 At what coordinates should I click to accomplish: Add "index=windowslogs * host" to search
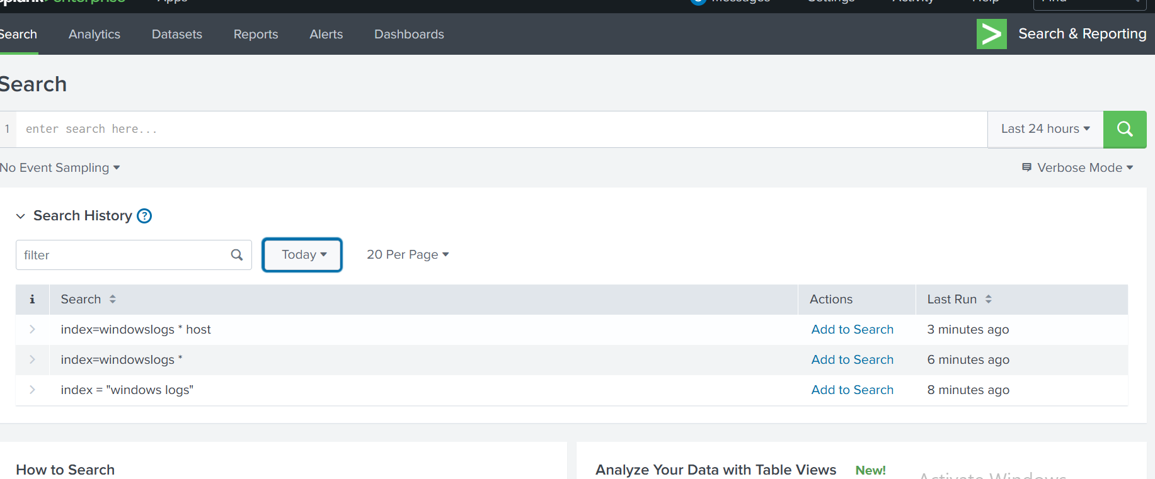click(852, 330)
